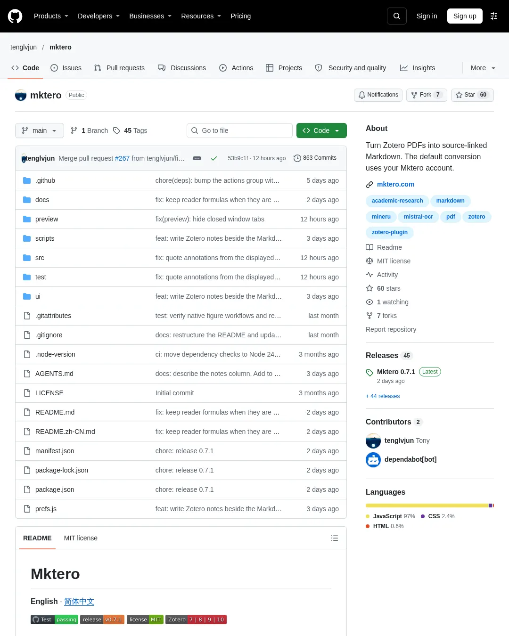Fork the mktero repository

[x=427, y=95]
